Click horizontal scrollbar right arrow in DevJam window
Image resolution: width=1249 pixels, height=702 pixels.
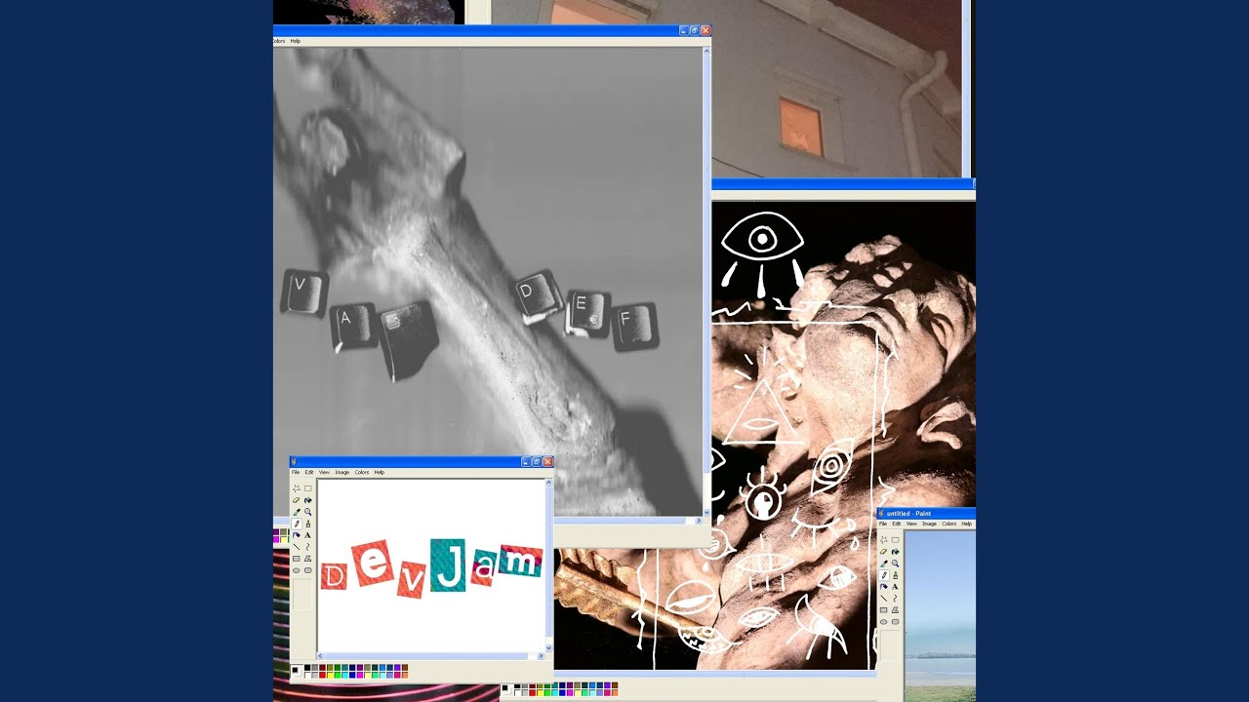click(540, 656)
